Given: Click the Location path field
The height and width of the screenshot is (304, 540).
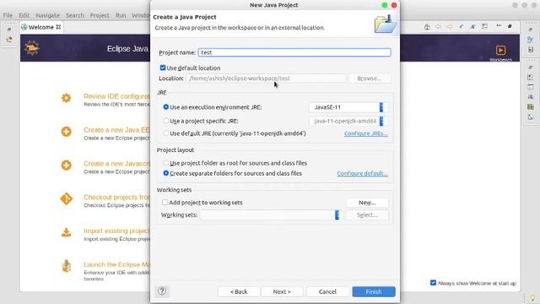Looking at the screenshot, I should pyautogui.click(x=266, y=79).
